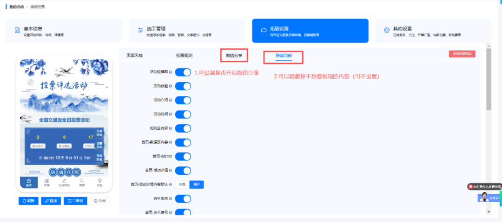Toggle the 活动介绍 switch
502x222 pixels.
click(x=183, y=100)
